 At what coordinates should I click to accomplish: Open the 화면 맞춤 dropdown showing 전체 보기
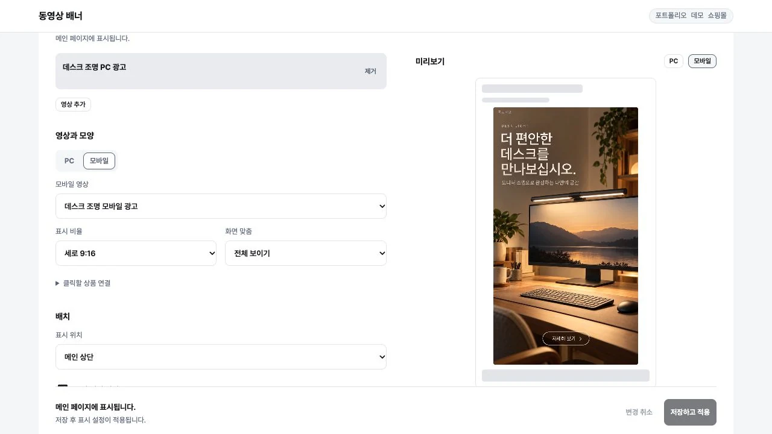(x=306, y=253)
